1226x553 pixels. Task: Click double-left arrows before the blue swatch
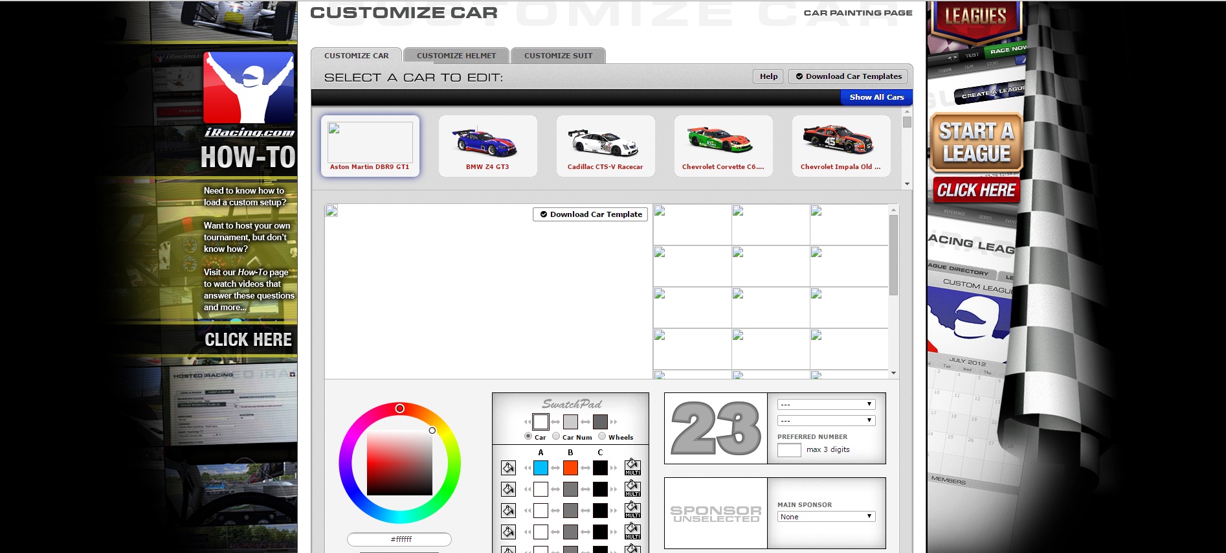pos(527,468)
